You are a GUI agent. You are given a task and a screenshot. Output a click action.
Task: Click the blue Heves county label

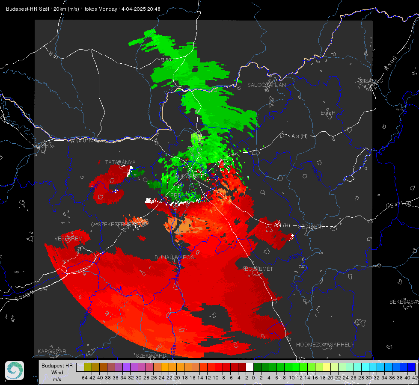[316, 173]
